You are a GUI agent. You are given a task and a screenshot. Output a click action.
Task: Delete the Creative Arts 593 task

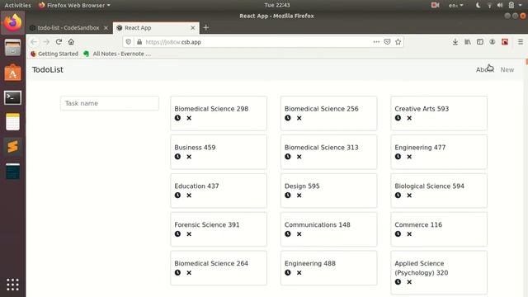pos(409,118)
